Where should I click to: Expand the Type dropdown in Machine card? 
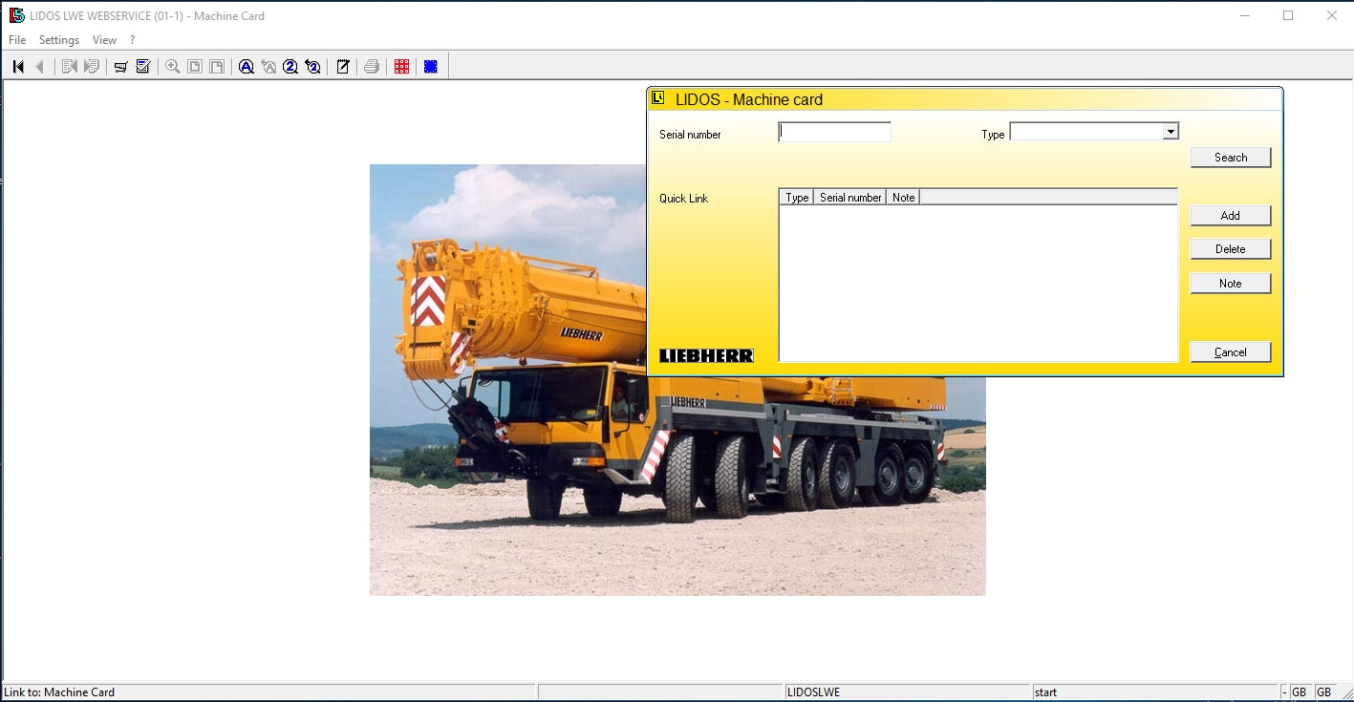point(1171,132)
